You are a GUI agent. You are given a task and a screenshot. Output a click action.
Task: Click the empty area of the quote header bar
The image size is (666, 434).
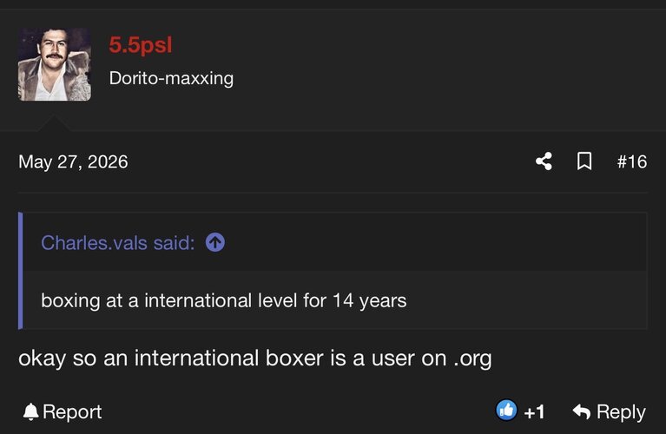pos(433,242)
